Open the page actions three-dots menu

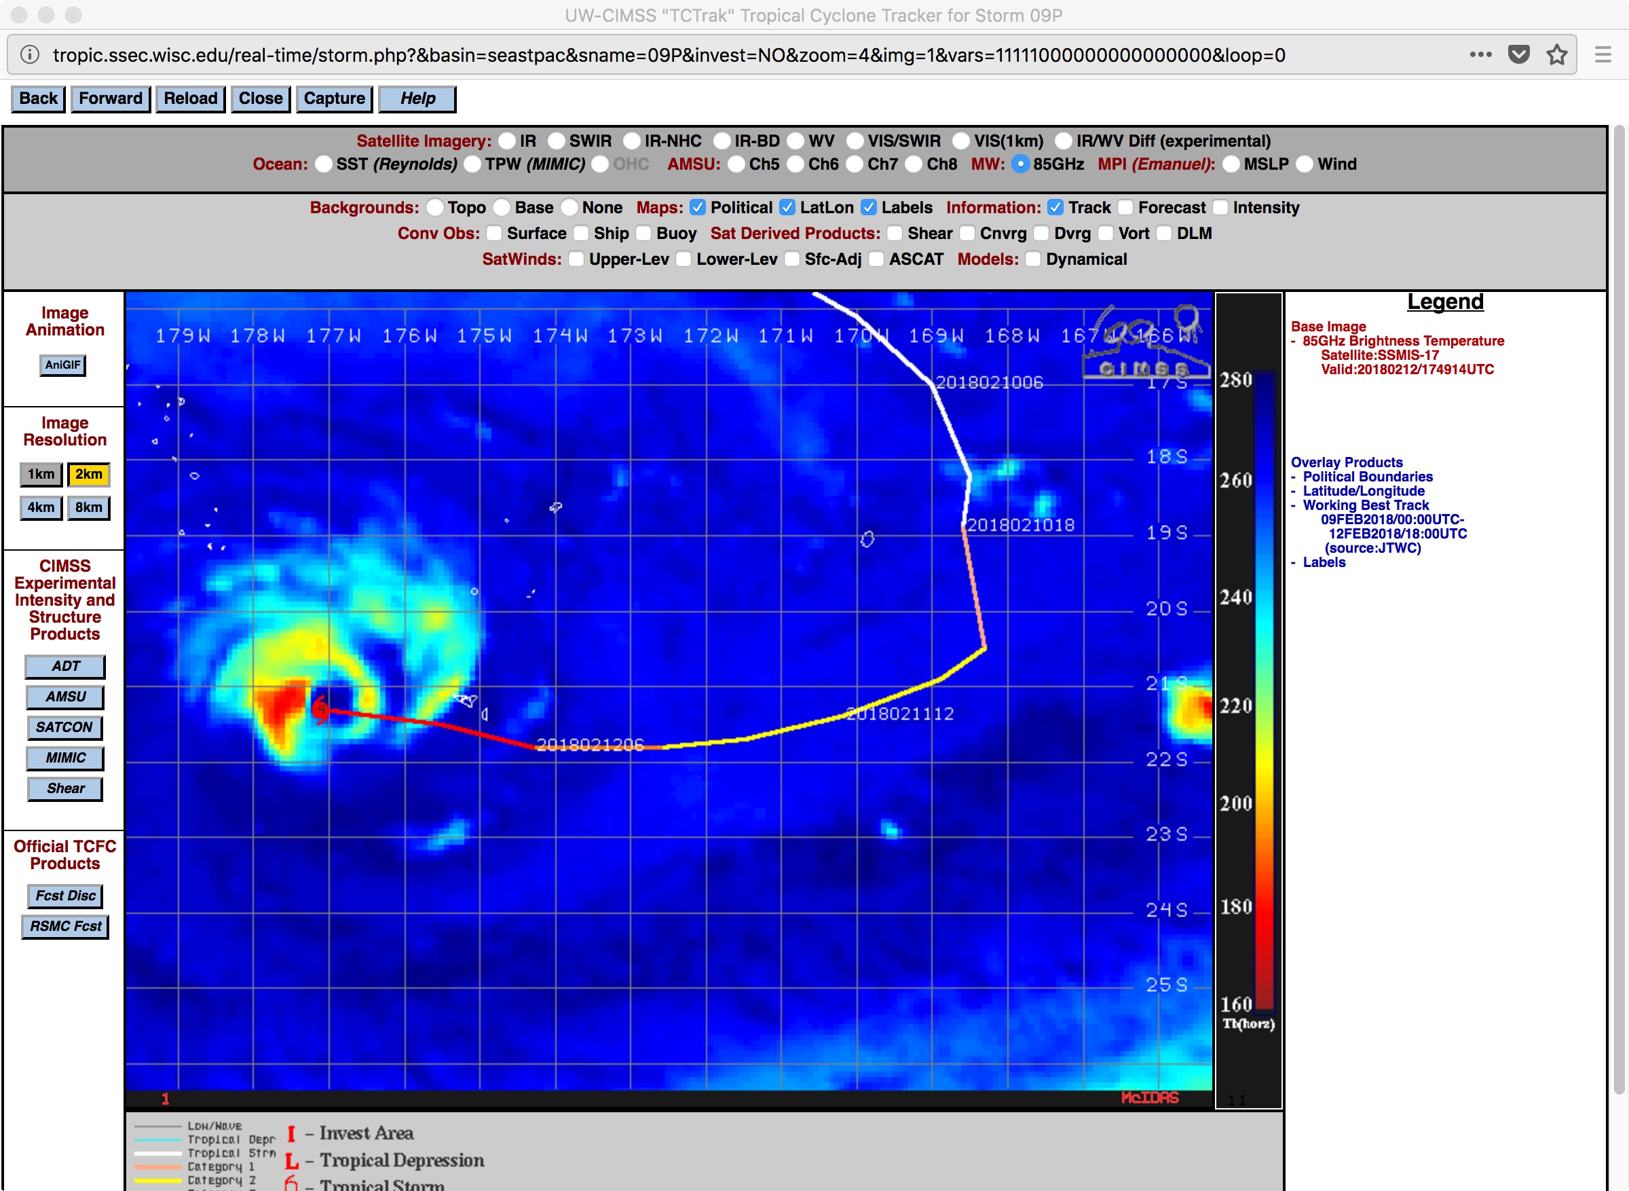pyautogui.click(x=1480, y=55)
